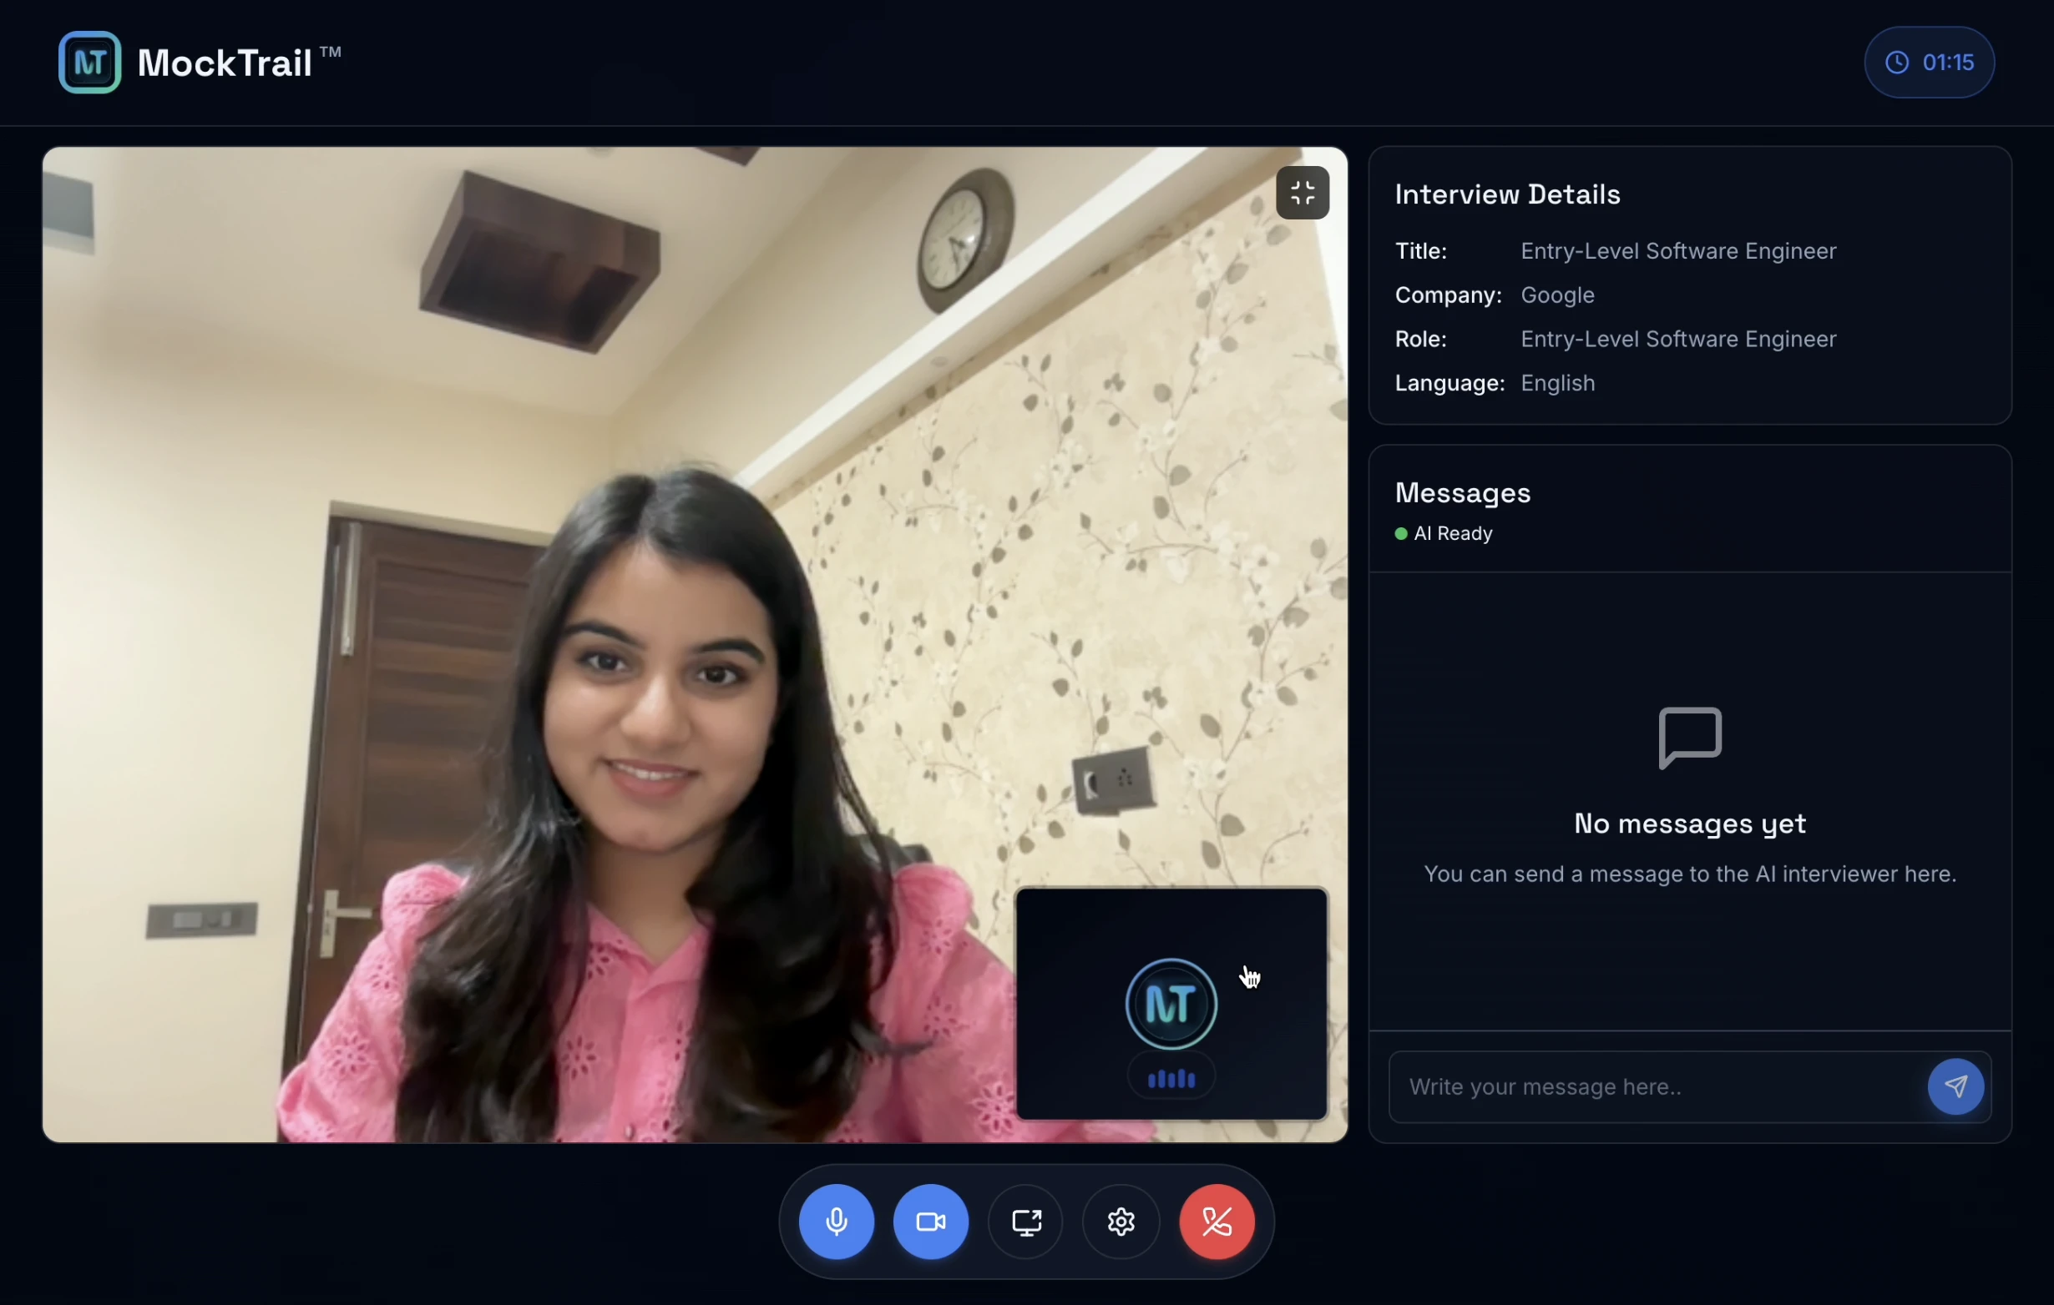Screen dimensions: 2054x1305
Task: Click the Google company value
Action: pyautogui.click(x=1556, y=295)
